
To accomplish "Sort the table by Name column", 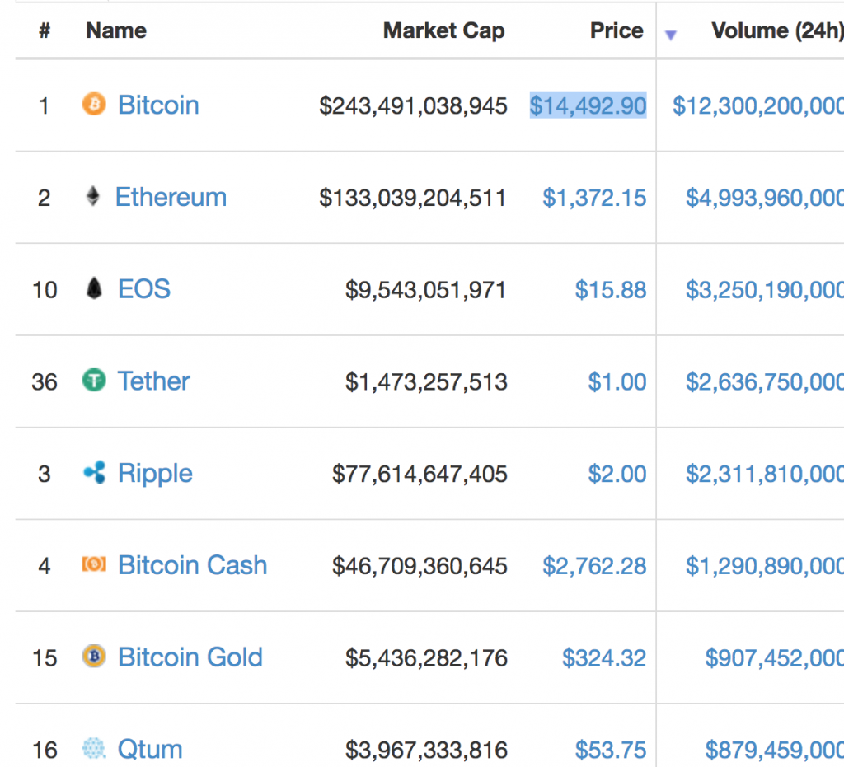I will point(115,30).
